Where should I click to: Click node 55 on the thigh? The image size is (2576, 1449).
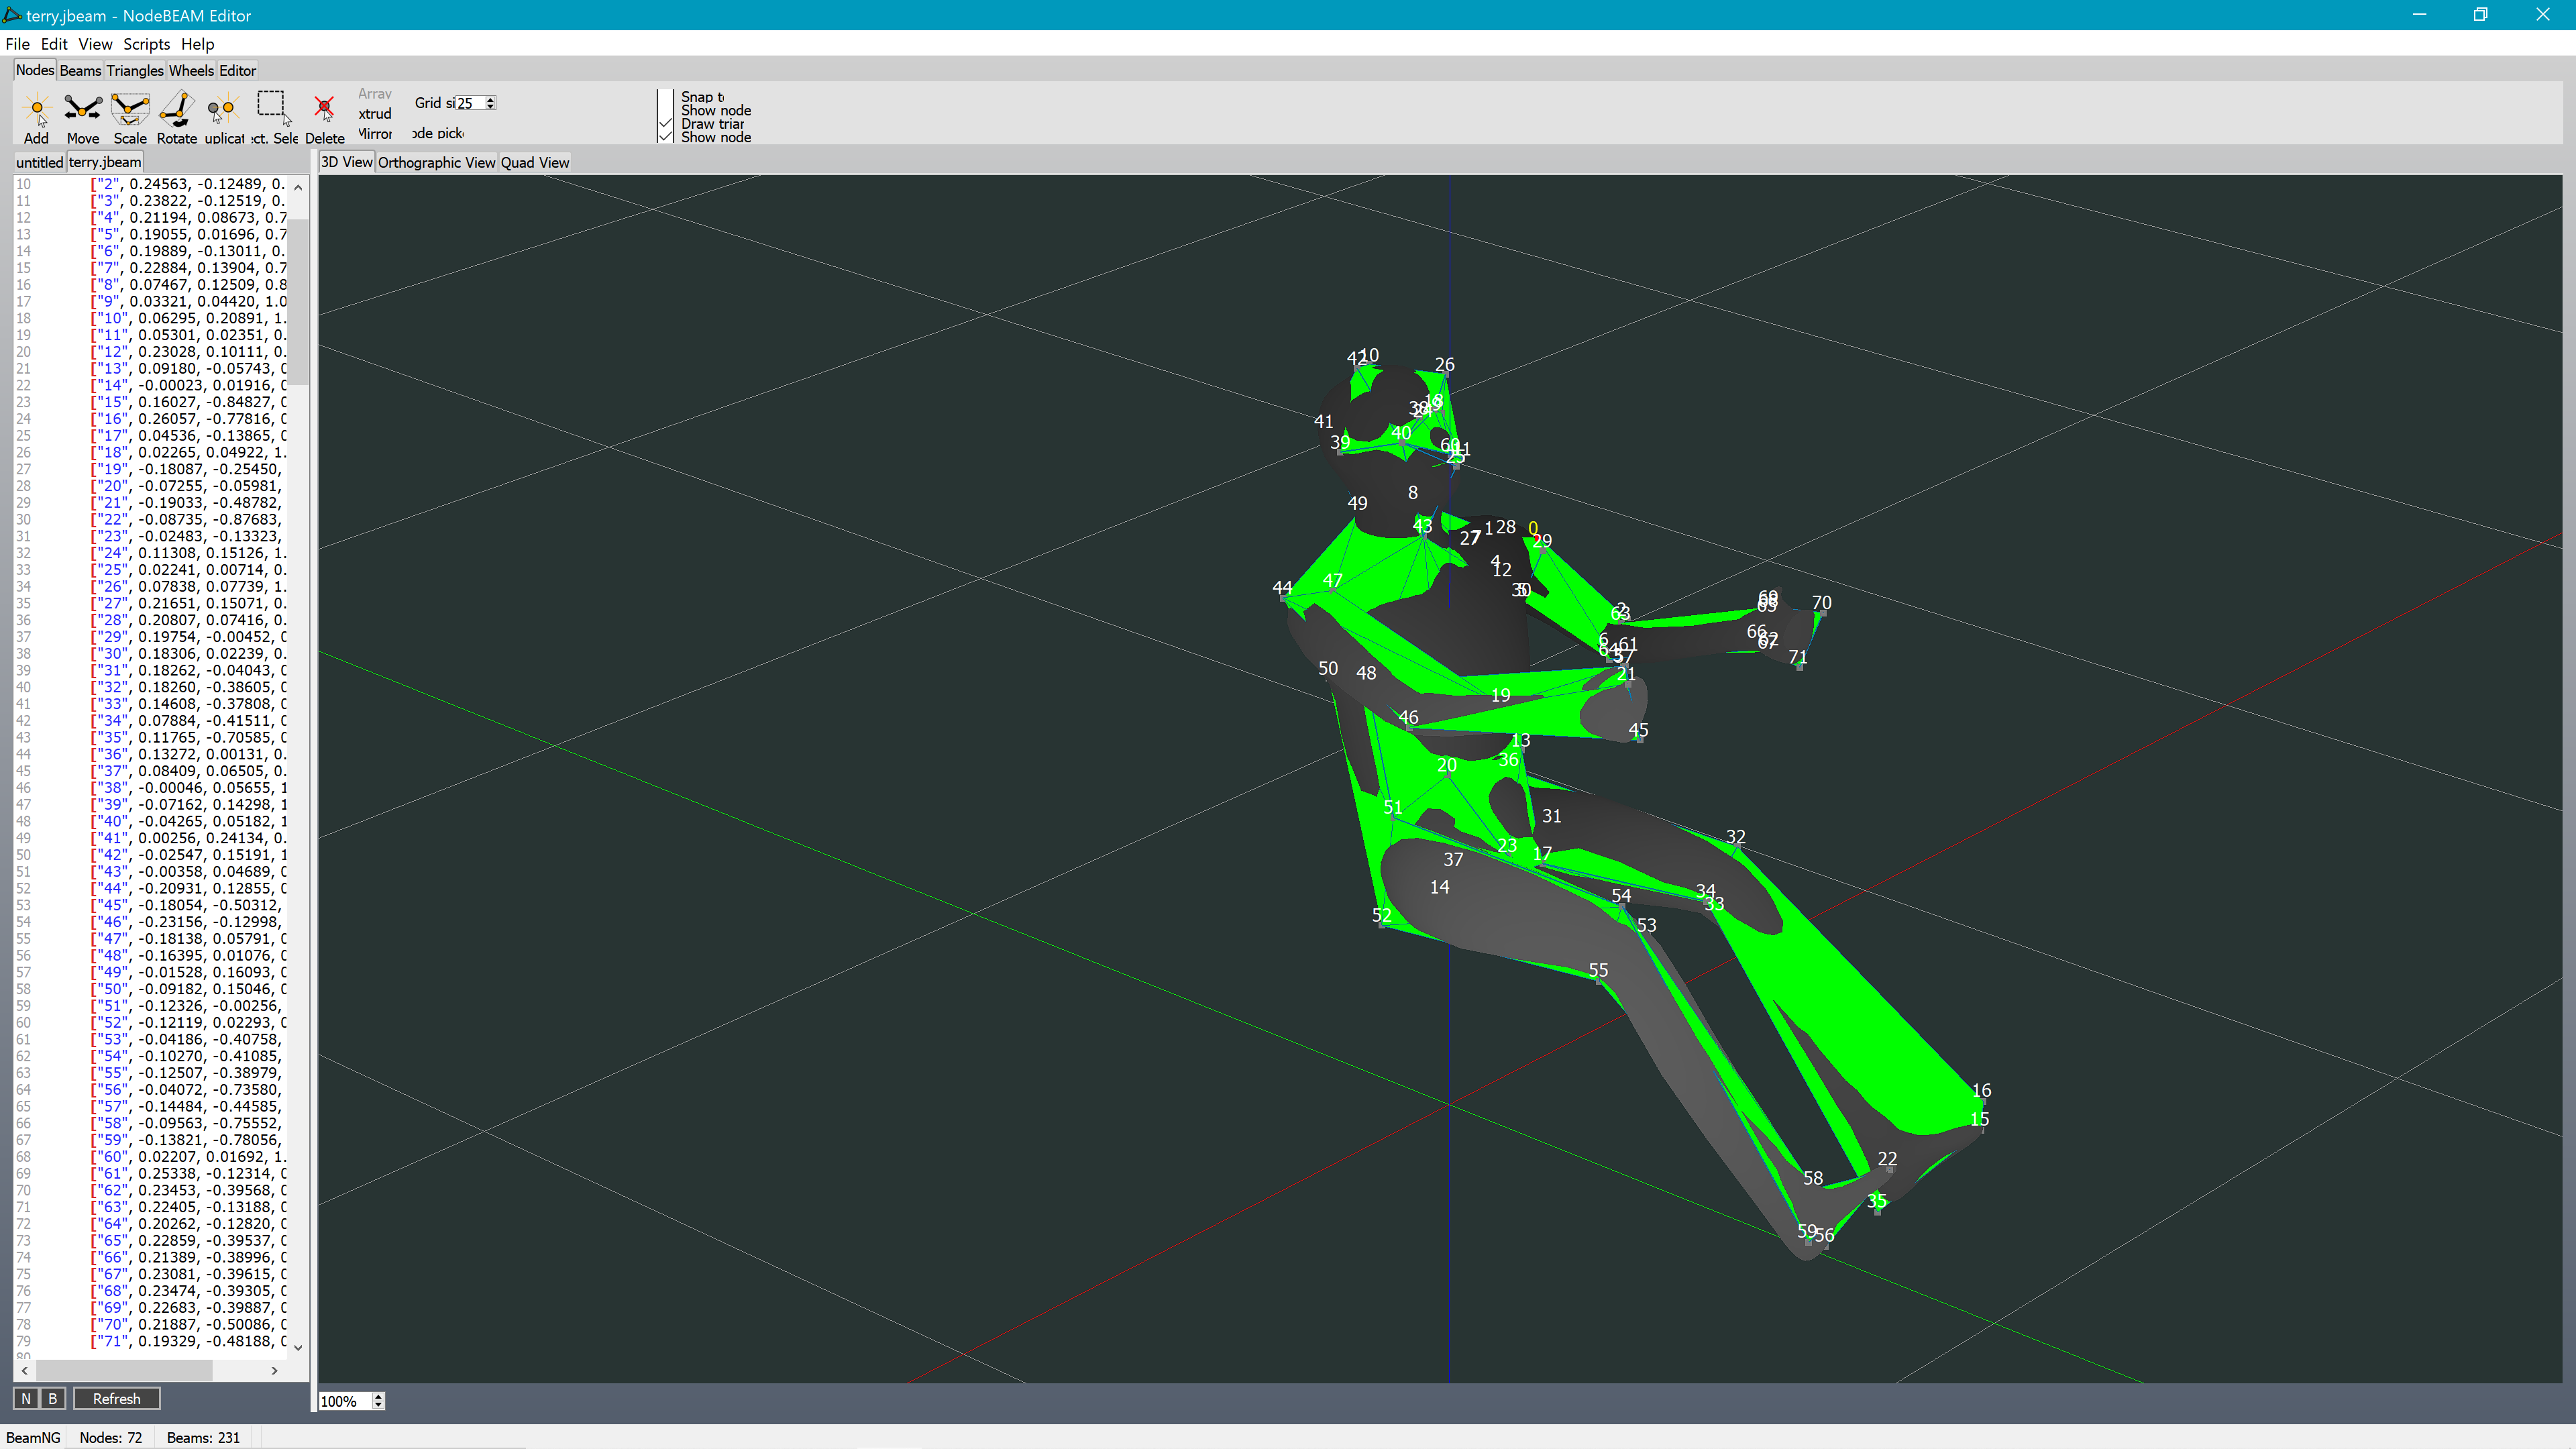click(1598, 970)
